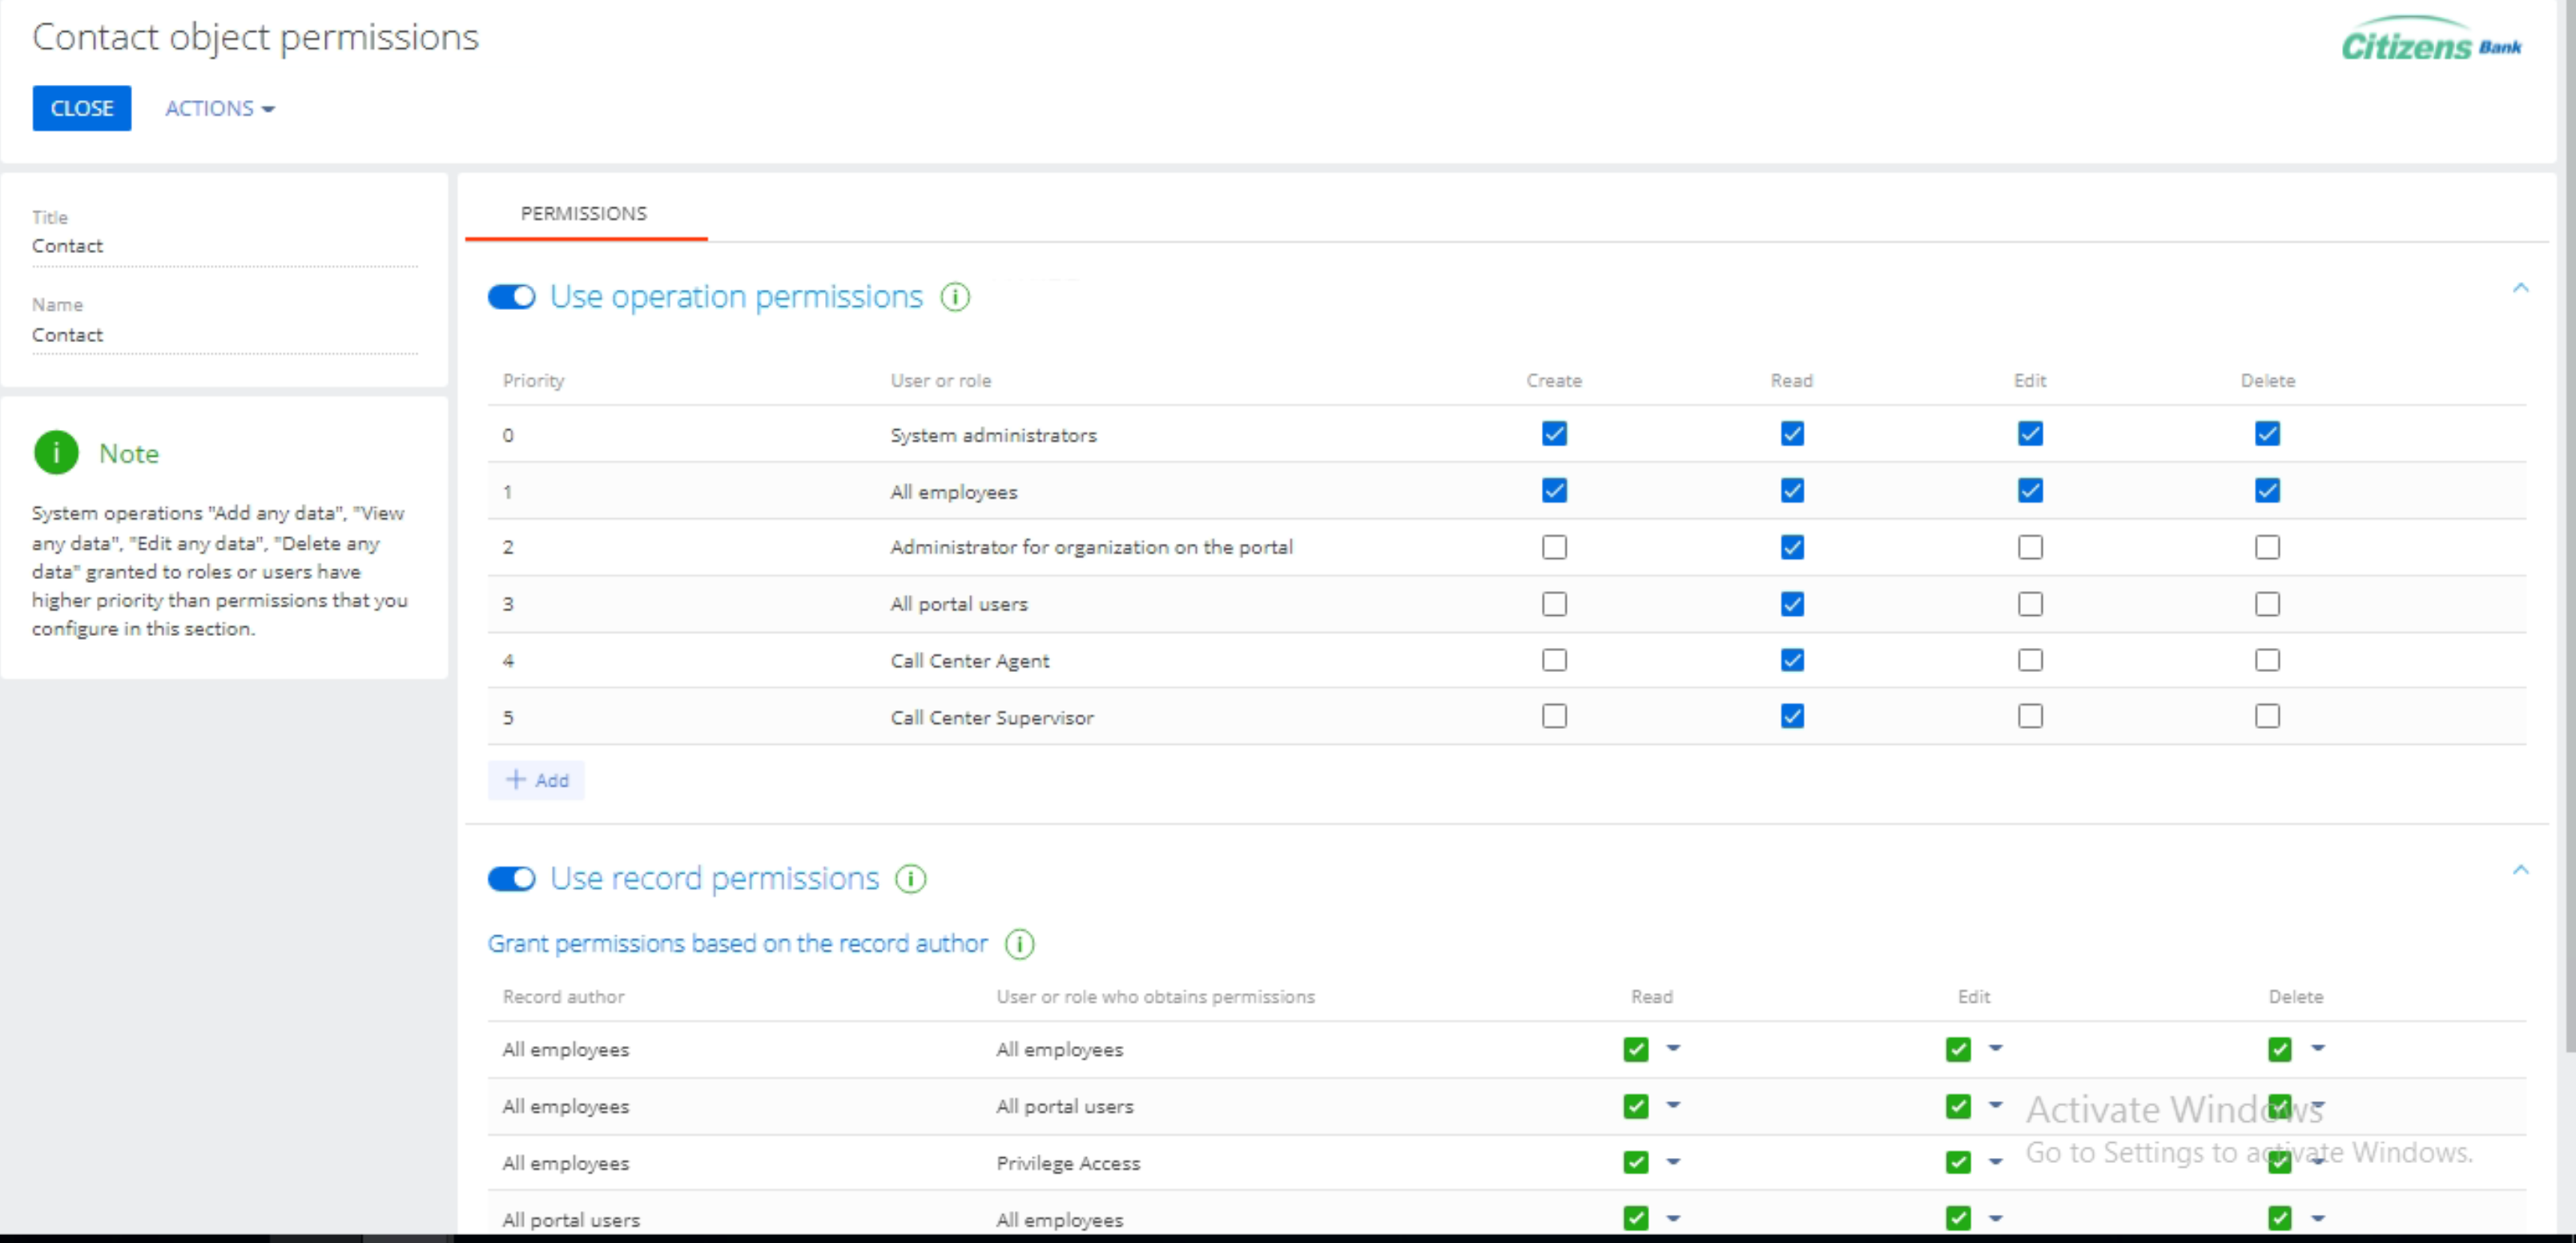Open Edit dropdown for All portal users to All employees
Viewport: 2576px width, 1243px height.
pos(1995,1218)
